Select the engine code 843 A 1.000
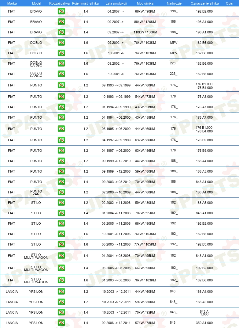This screenshot has width=239, height=328. (204, 313)
